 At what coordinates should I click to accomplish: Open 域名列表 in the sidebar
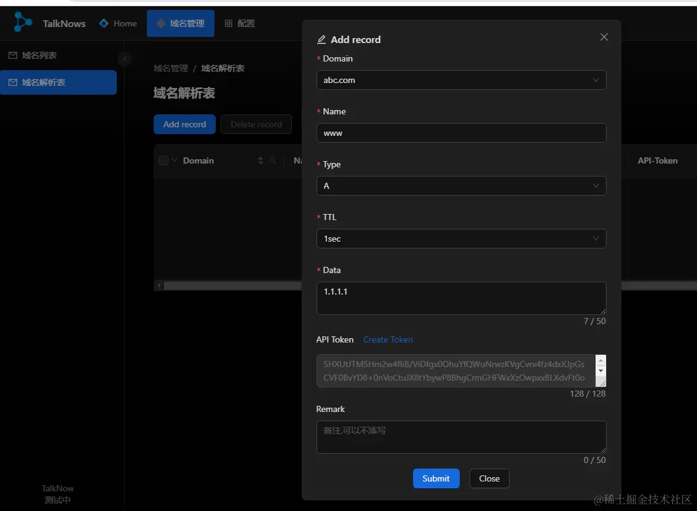pos(58,55)
